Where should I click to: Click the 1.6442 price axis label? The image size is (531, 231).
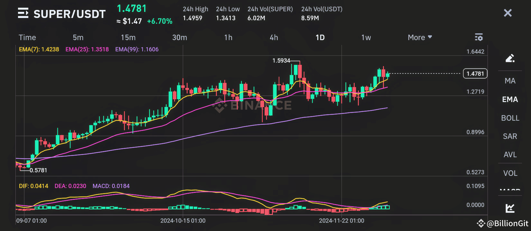(x=475, y=52)
